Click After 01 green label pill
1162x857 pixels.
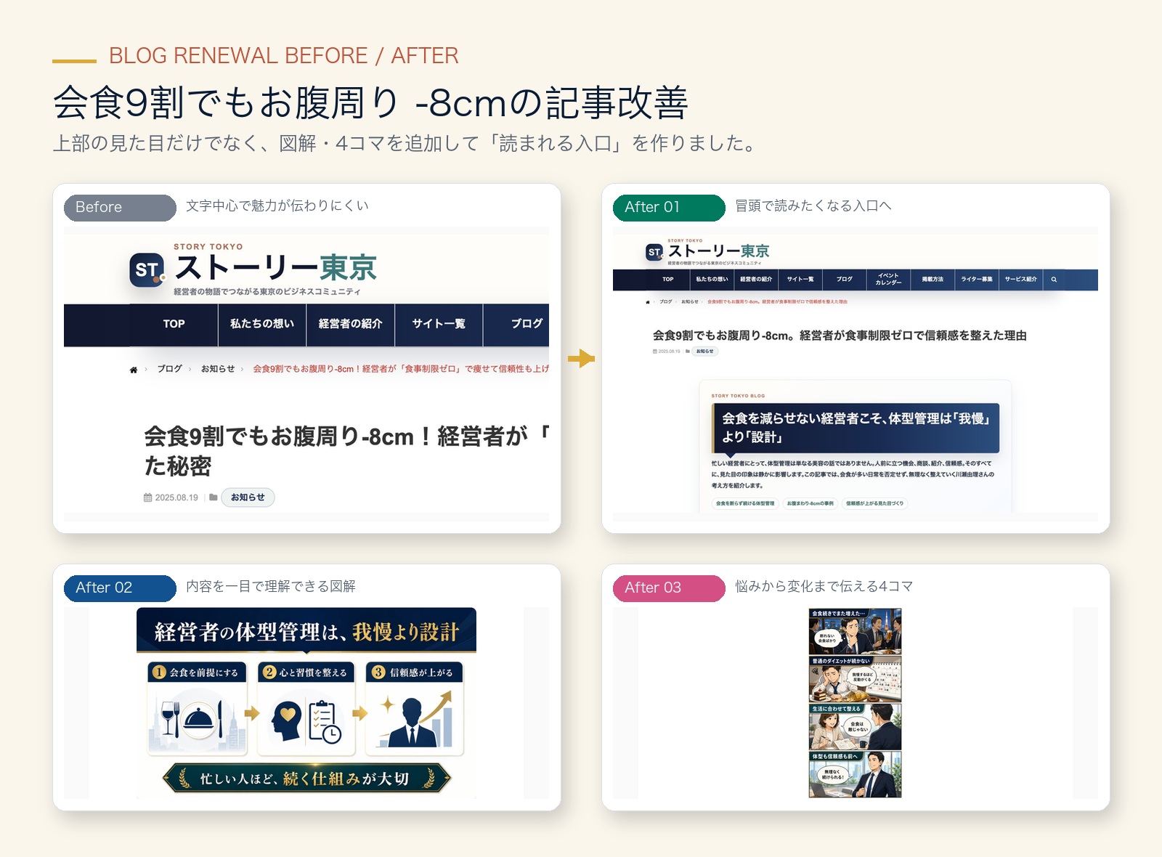[x=670, y=208]
